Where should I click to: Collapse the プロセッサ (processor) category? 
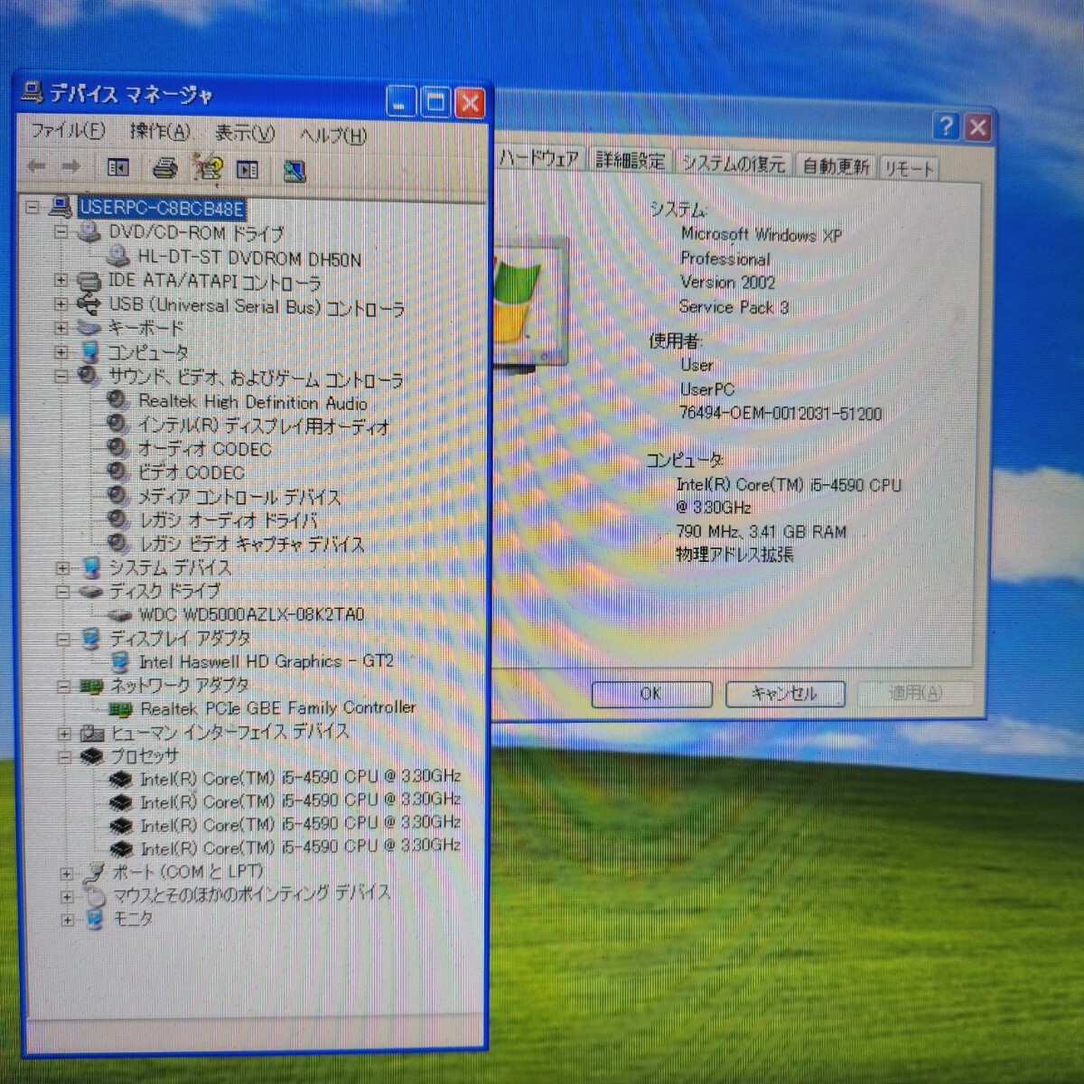coord(64,757)
